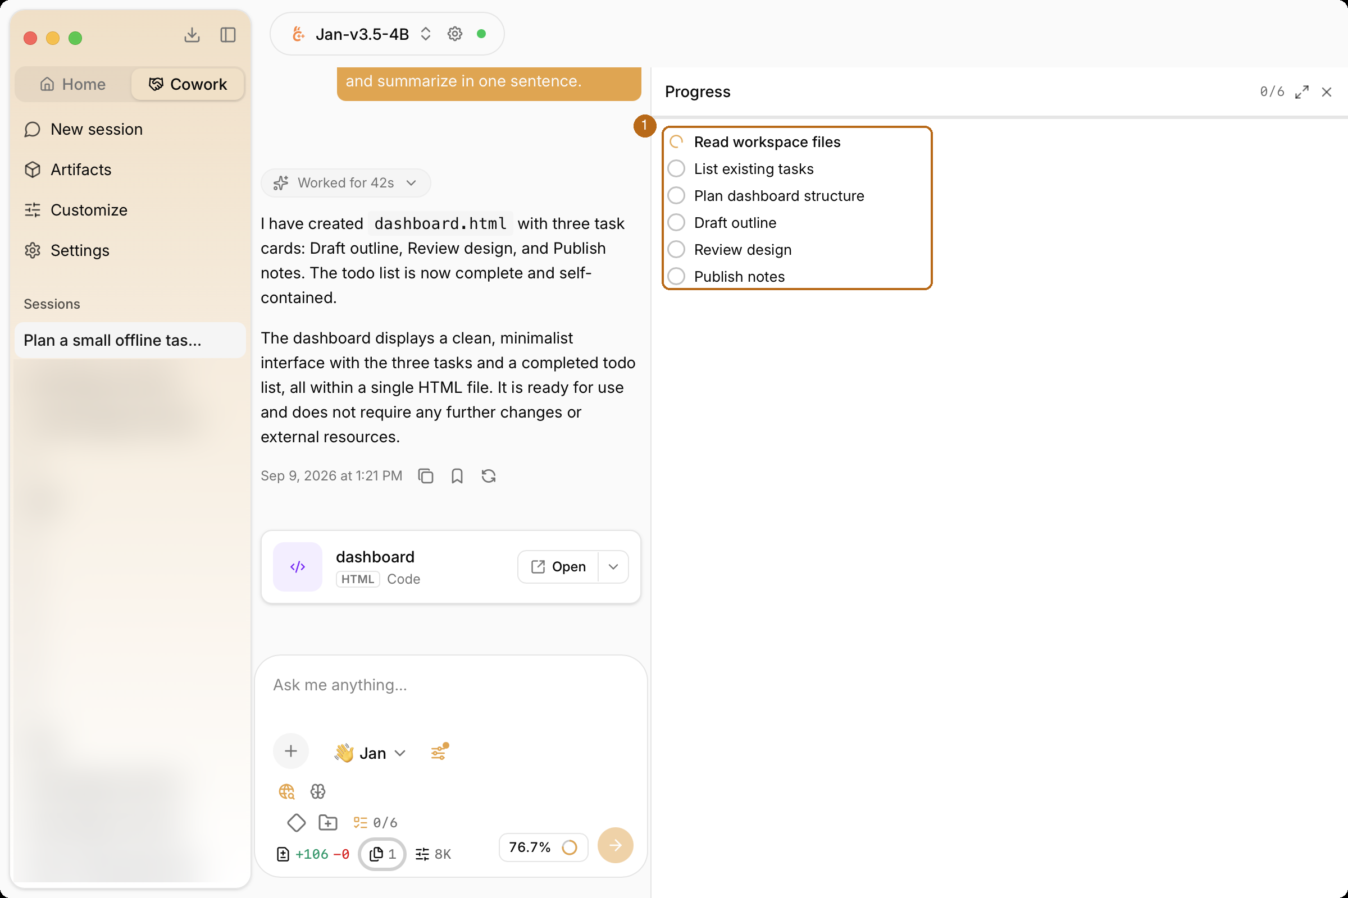1348x898 pixels.
Task: Switch to the Home tab
Action: pyautogui.click(x=74, y=84)
